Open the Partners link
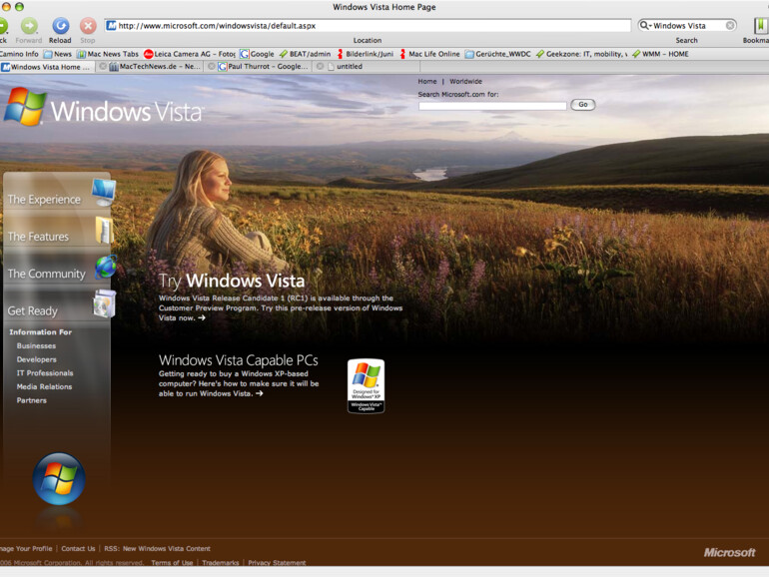This screenshot has width=769, height=577. [31, 400]
